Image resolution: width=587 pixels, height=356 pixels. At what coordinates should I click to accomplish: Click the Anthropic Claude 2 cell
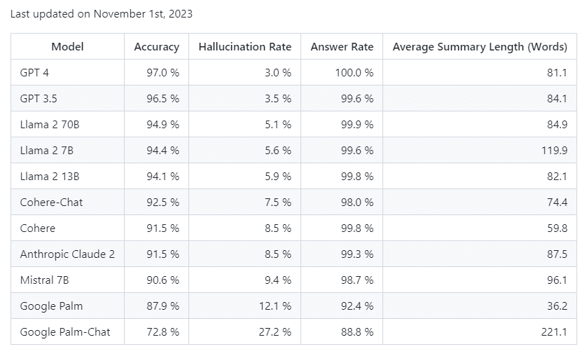coord(67,254)
